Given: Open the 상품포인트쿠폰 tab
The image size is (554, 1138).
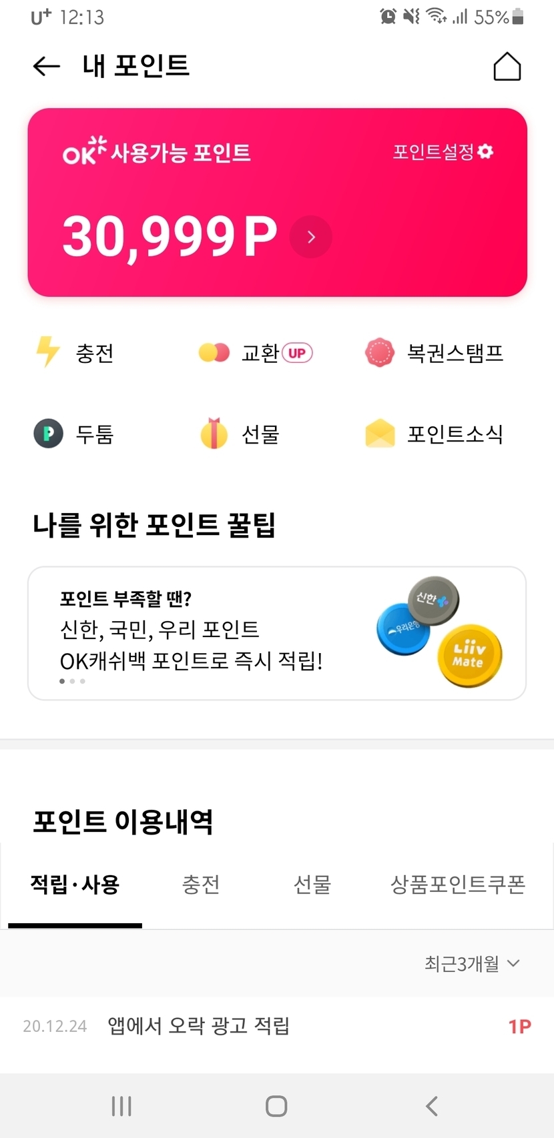Looking at the screenshot, I should (458, 885).
